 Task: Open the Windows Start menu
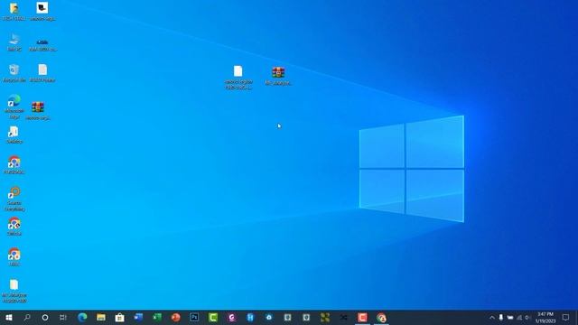(9, 317)
